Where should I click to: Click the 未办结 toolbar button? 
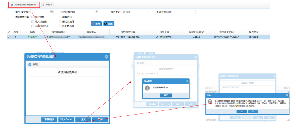47,4
